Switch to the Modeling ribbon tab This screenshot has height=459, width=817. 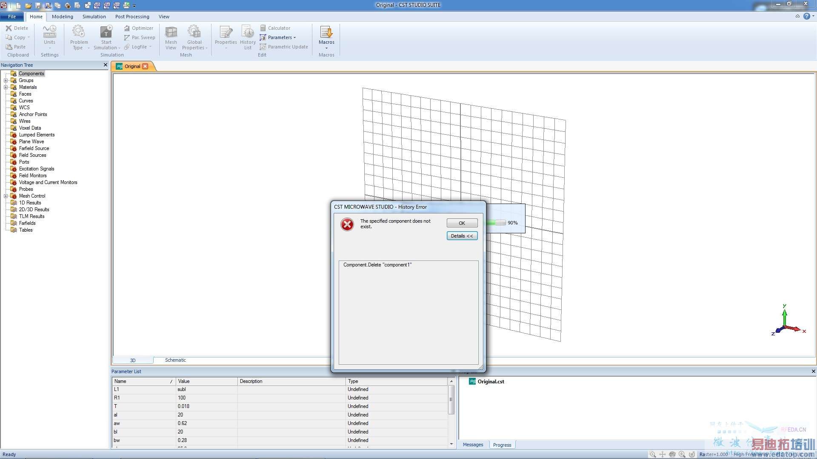(63, 17)
